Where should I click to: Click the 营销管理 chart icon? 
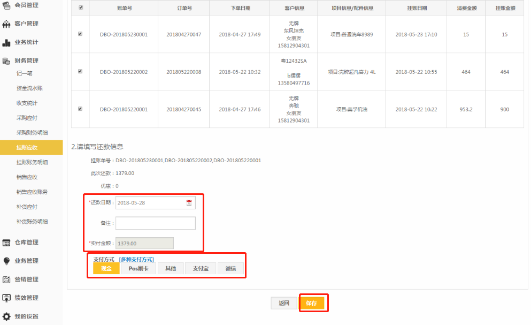pyautogui.click(x=6, y=279)
